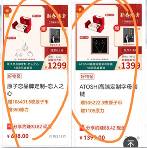Tap the lantern icon on right product banner
Image resolution: width=147 pixels, height=148 pixels.
pyautogui.click(x=80, y=11)
